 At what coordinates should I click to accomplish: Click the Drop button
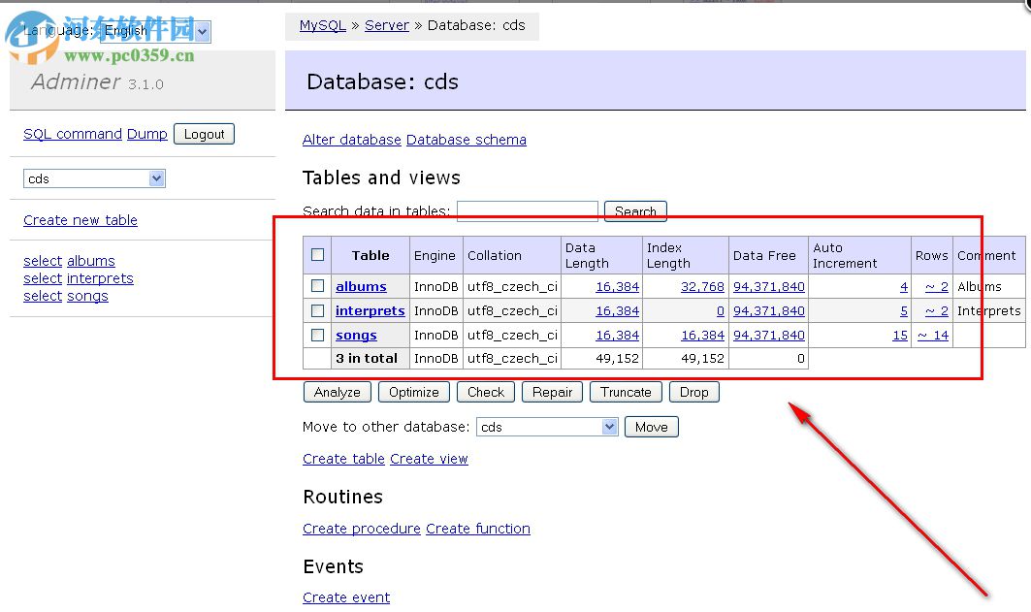tap(693, 392)
